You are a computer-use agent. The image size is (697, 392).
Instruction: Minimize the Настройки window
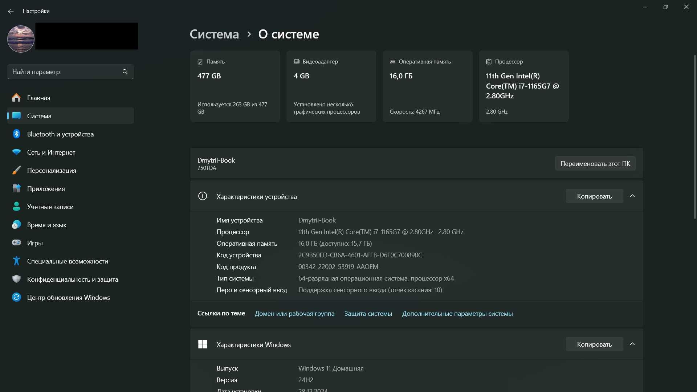pos(645,7)
